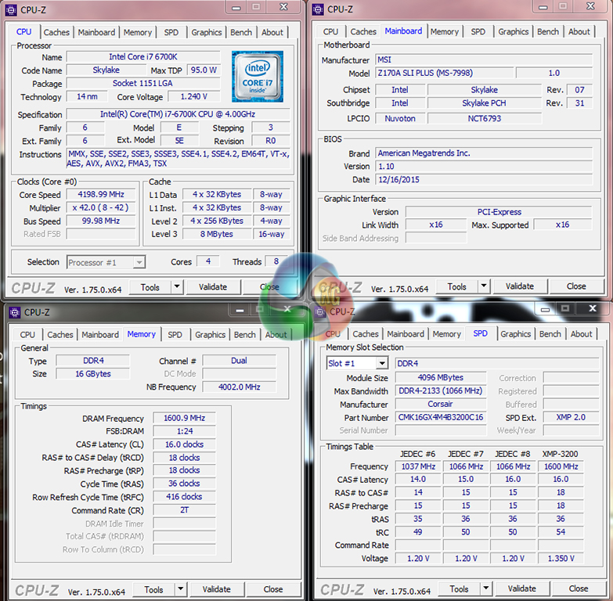Open Tools dropdown arrow in the Memory window

pos(180,589)
